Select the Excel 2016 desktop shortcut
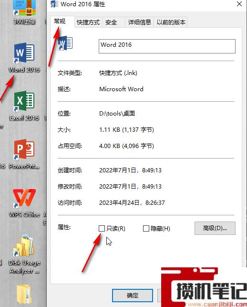247x307 pixels. (x=24, y=106)
